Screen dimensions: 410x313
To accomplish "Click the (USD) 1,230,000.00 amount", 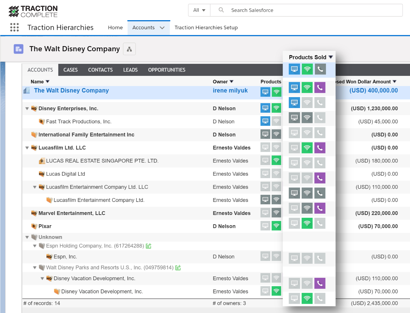I will click(x=374, y=108).
